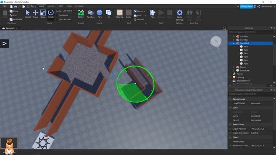Click the What's New button
The width and height of the screenshot is (276, 155).
pos(246,6)
